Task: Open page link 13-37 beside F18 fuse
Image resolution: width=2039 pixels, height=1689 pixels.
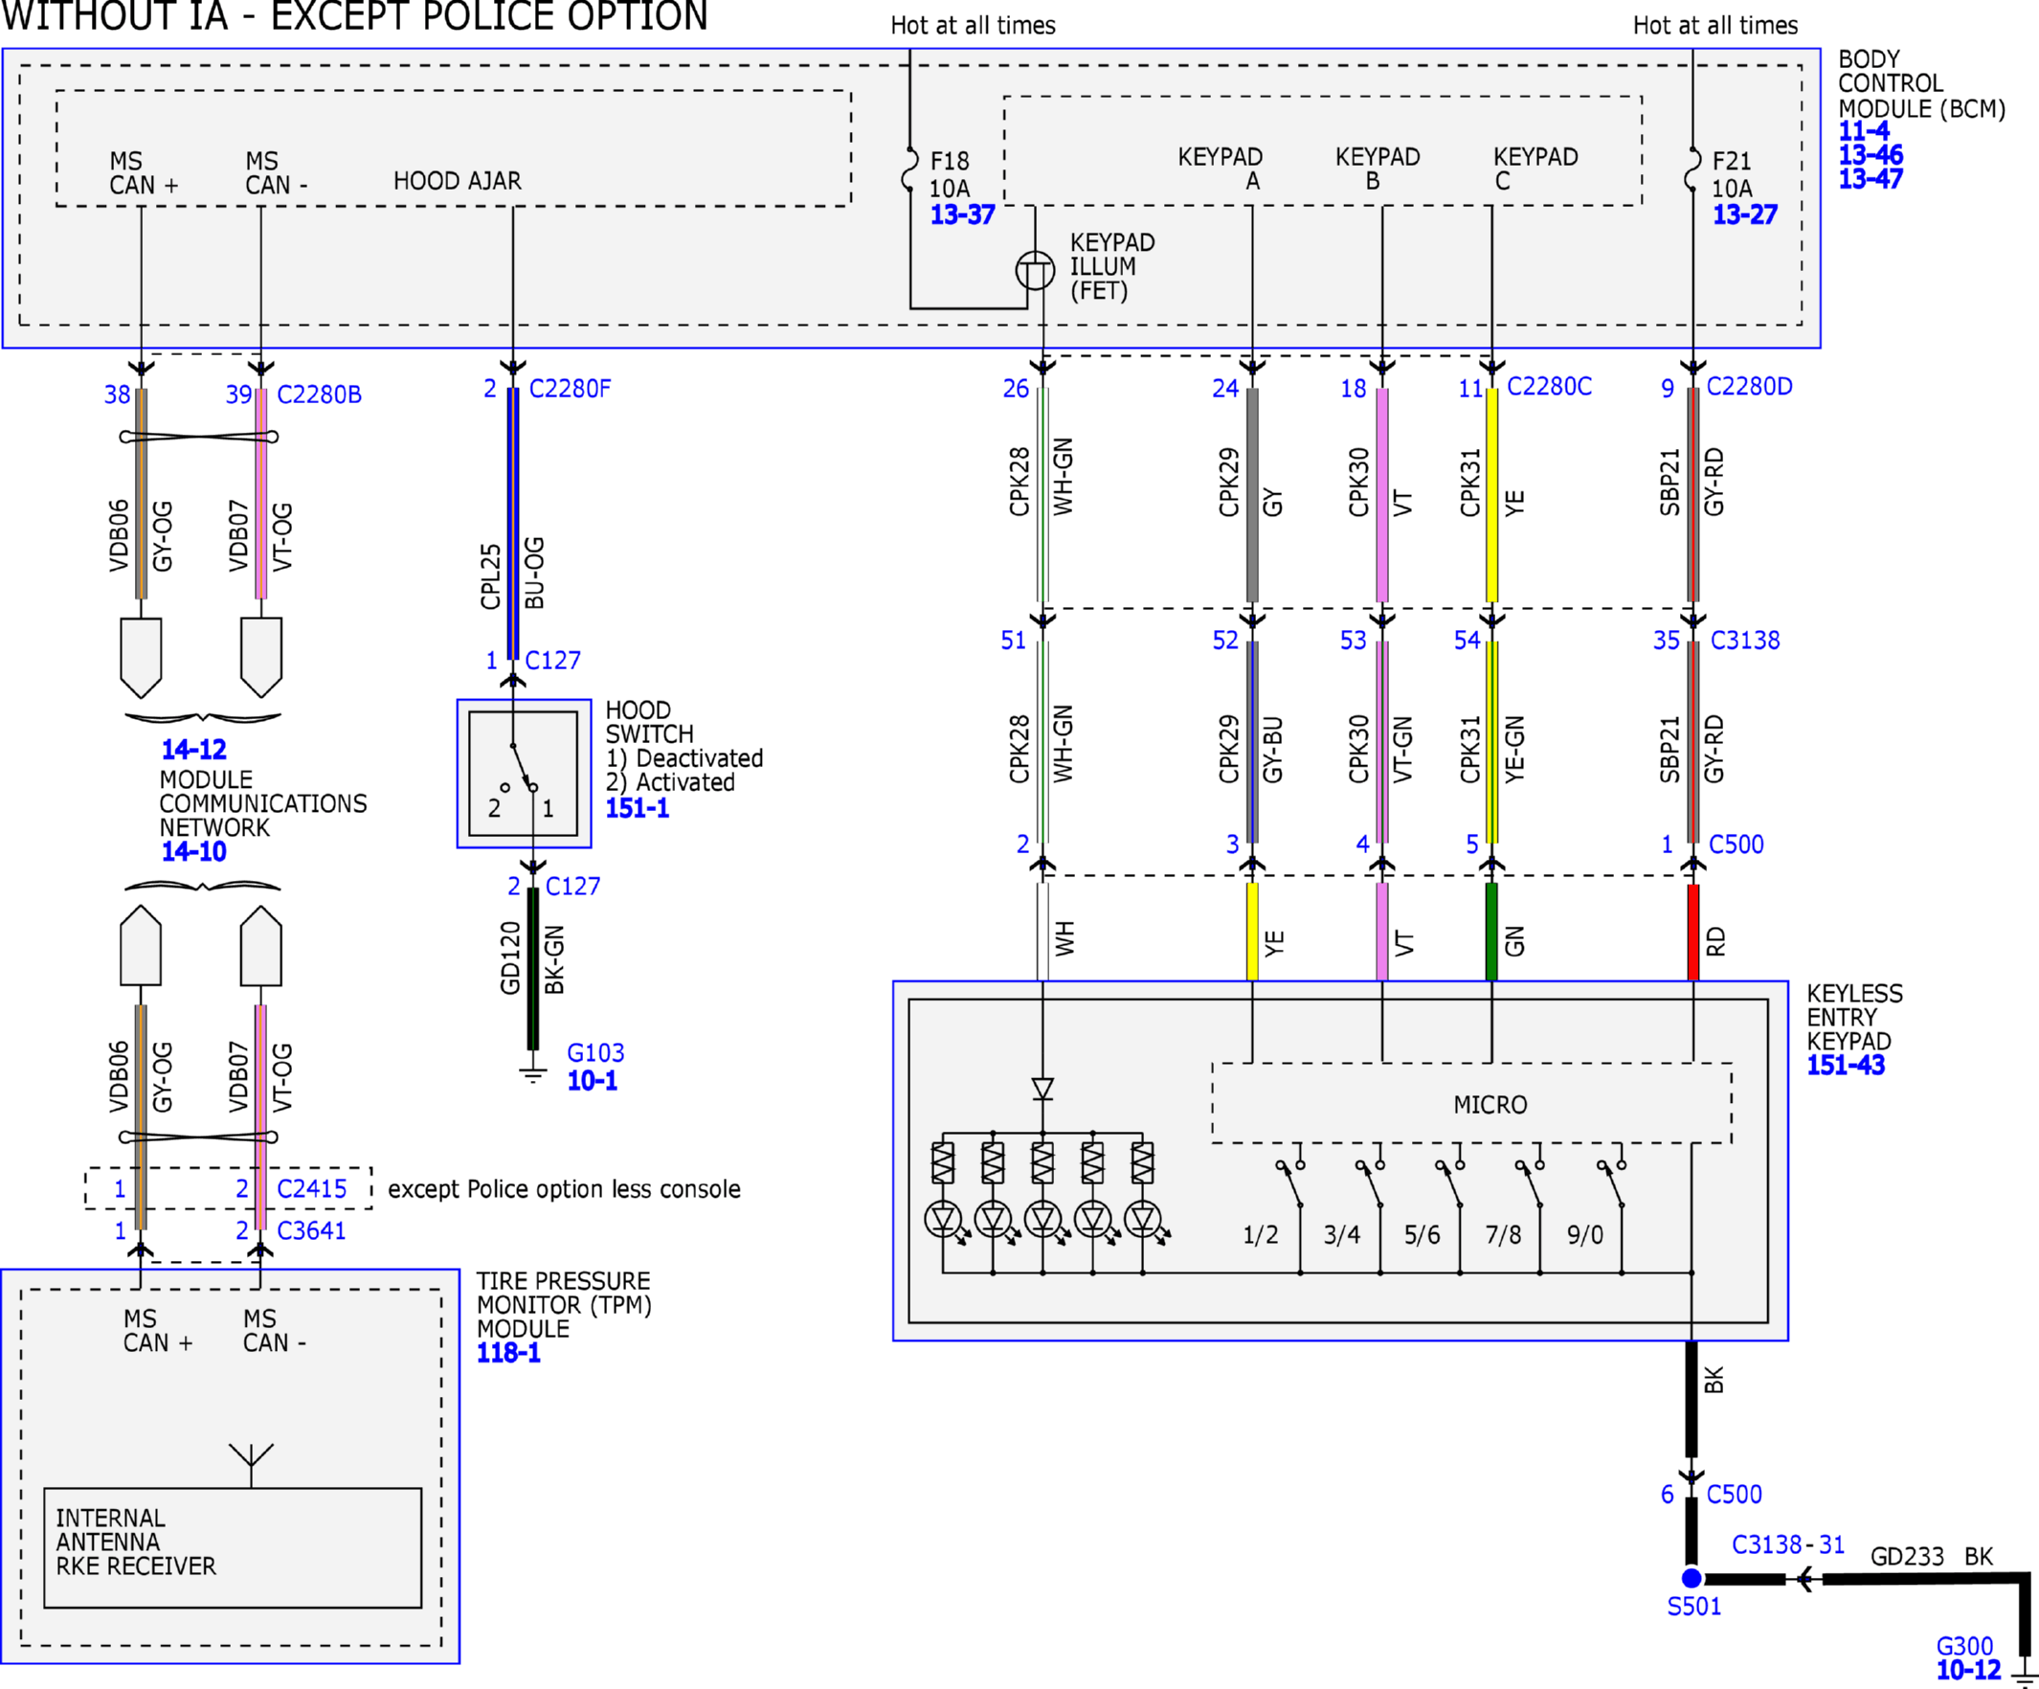Action: point(962,214)
